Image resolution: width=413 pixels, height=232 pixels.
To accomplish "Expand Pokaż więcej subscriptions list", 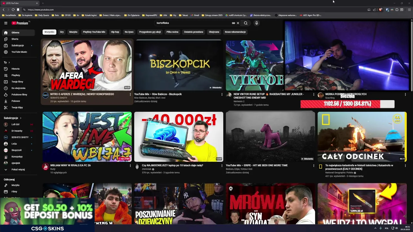I will (x=18, y=169).
